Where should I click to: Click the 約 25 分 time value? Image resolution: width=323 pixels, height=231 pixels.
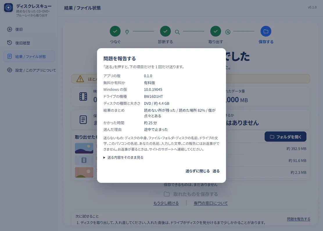coord(150,123)
